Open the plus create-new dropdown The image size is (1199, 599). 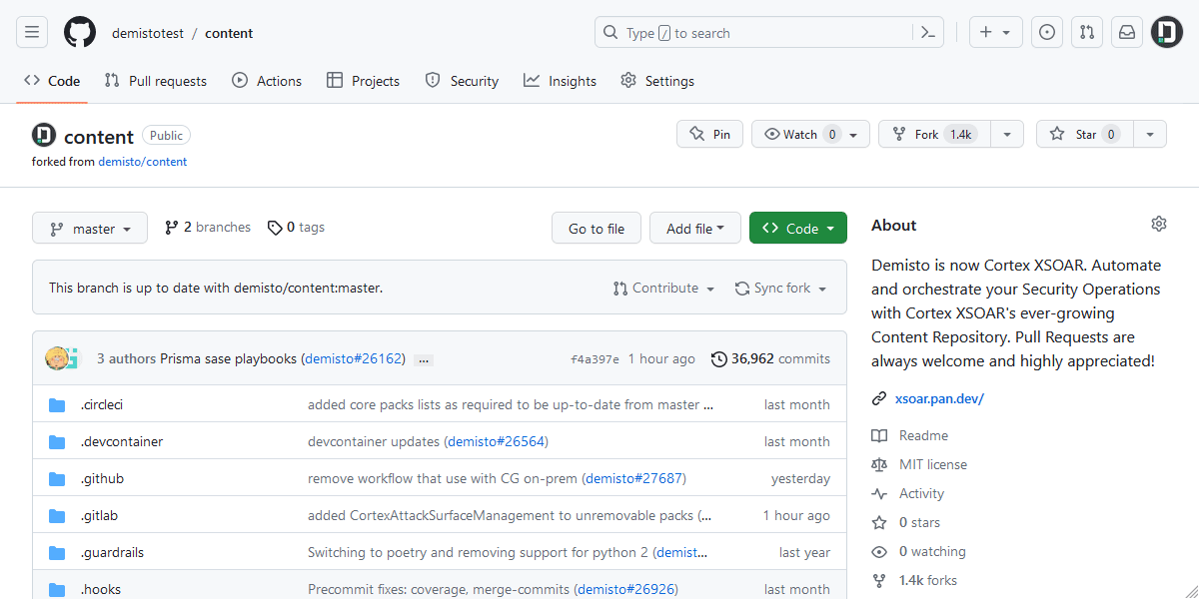click(996, 33)
